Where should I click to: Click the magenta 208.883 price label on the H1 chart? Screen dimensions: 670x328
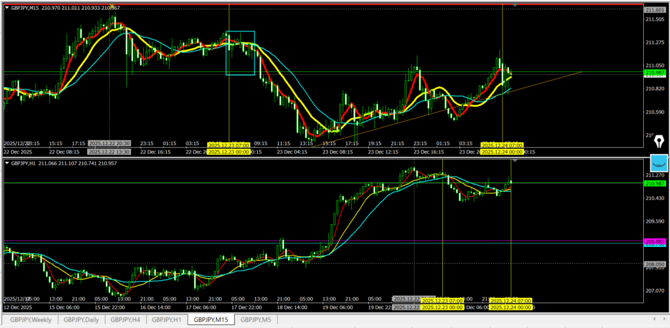[654, 241]
